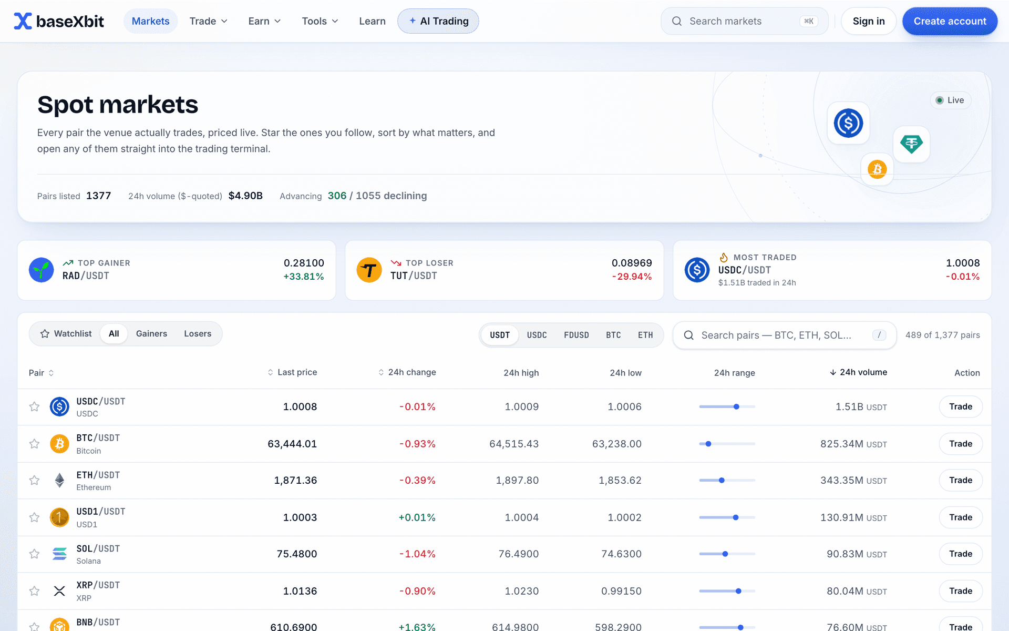1009x631 pixels.
Task: Select the Gainers filter tab
Action: click(151, 333)
